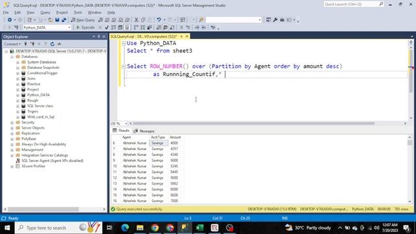Open the Connect dropdown in Object Explorer
The width and height of the screenshot is (416, 234).
[12, 44]
